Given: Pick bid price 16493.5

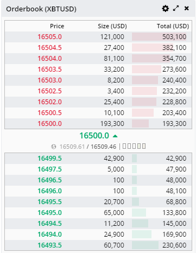Looking at the screenshot, I should click(50, 245).
